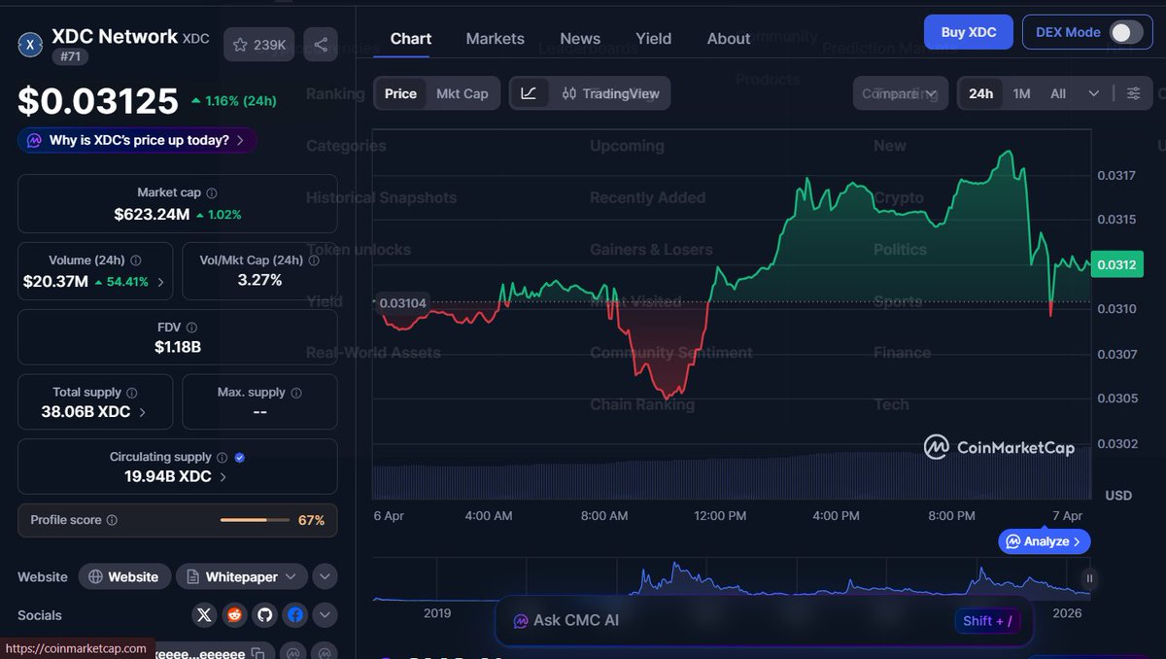Click the Total supply info icon
The image size is (1166, 659).
[x=131, y=393]
